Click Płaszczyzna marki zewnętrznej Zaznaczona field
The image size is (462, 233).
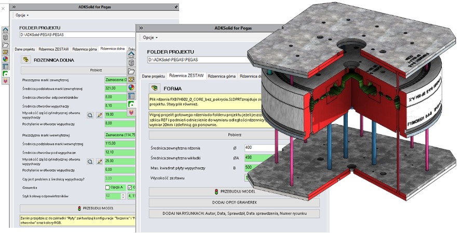(x=120, y=80)
